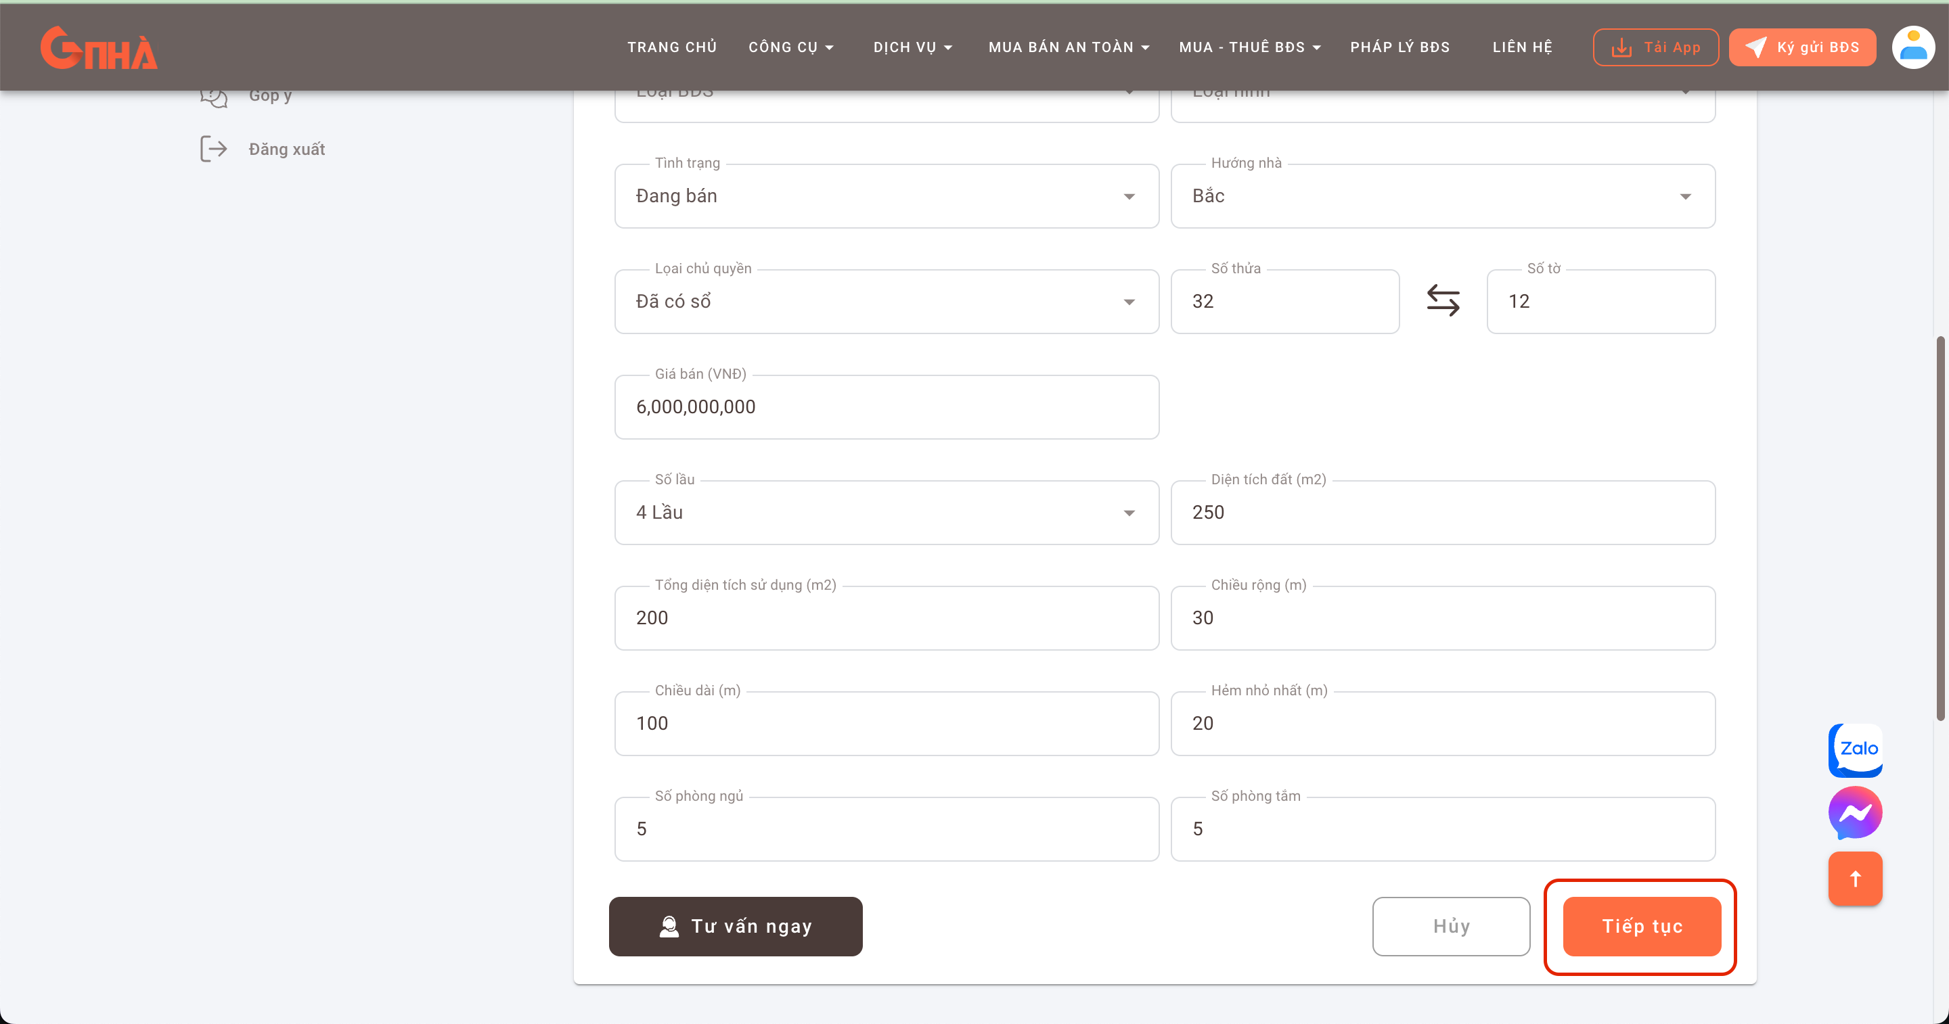The width and height of the screenshot is (1949, 1024).
Task: Expand the Mua - Thuê BĐS menu
Action: point(1250,47)
